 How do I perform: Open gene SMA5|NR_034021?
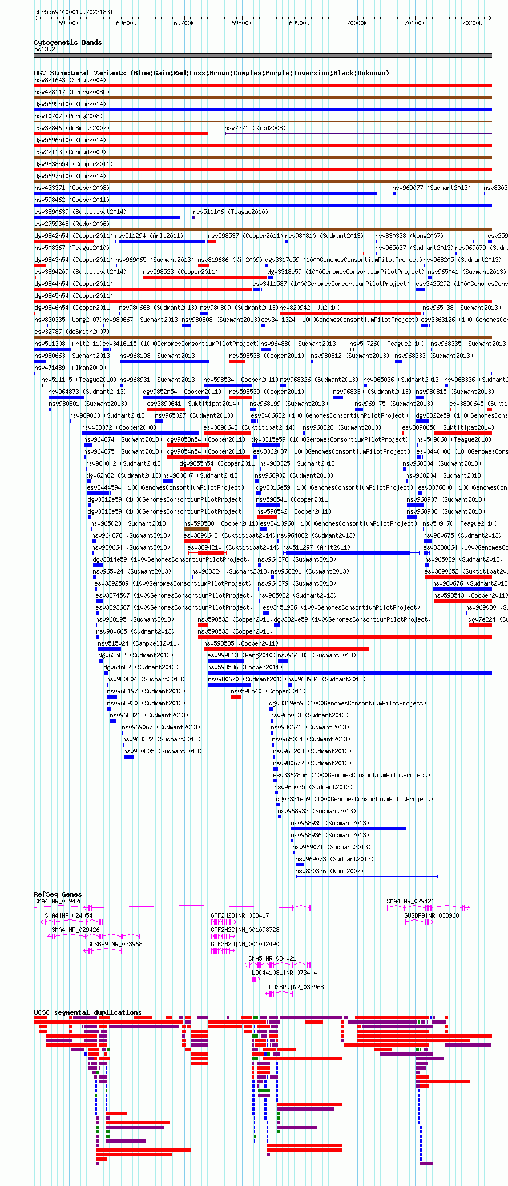[x=272, y=958]
